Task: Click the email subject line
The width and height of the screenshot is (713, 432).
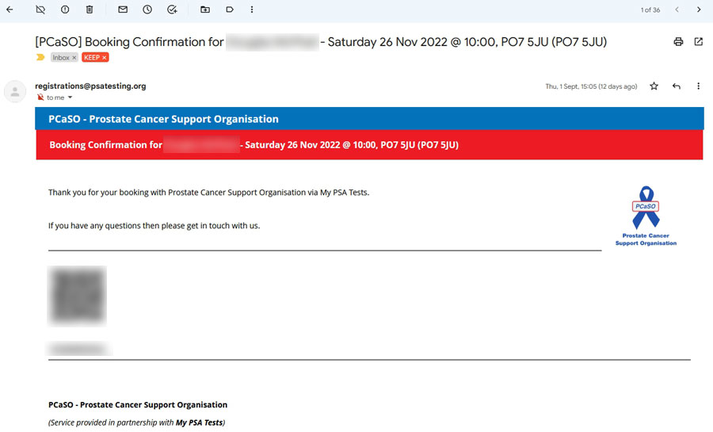Action: (x=321, y=42)
